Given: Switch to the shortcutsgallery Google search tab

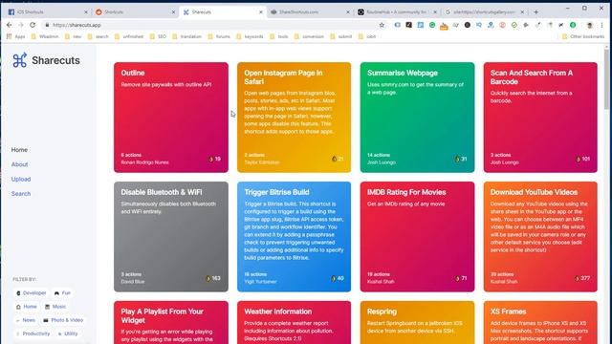Looking at the screenshot, I should (x=485, y=12).
